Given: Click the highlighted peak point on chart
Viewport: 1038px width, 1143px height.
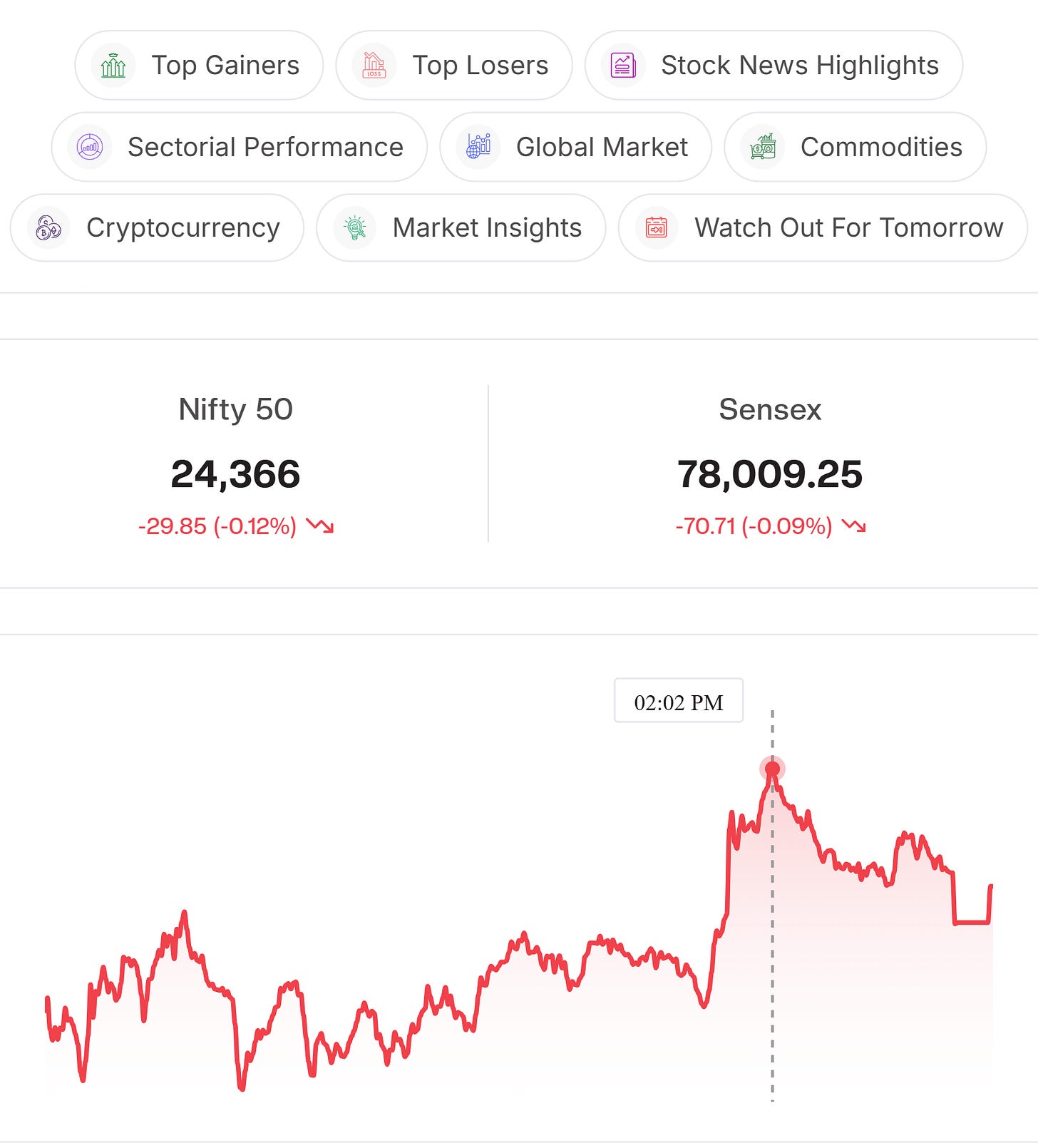Looking at the screenshot, I should [772, 769].
